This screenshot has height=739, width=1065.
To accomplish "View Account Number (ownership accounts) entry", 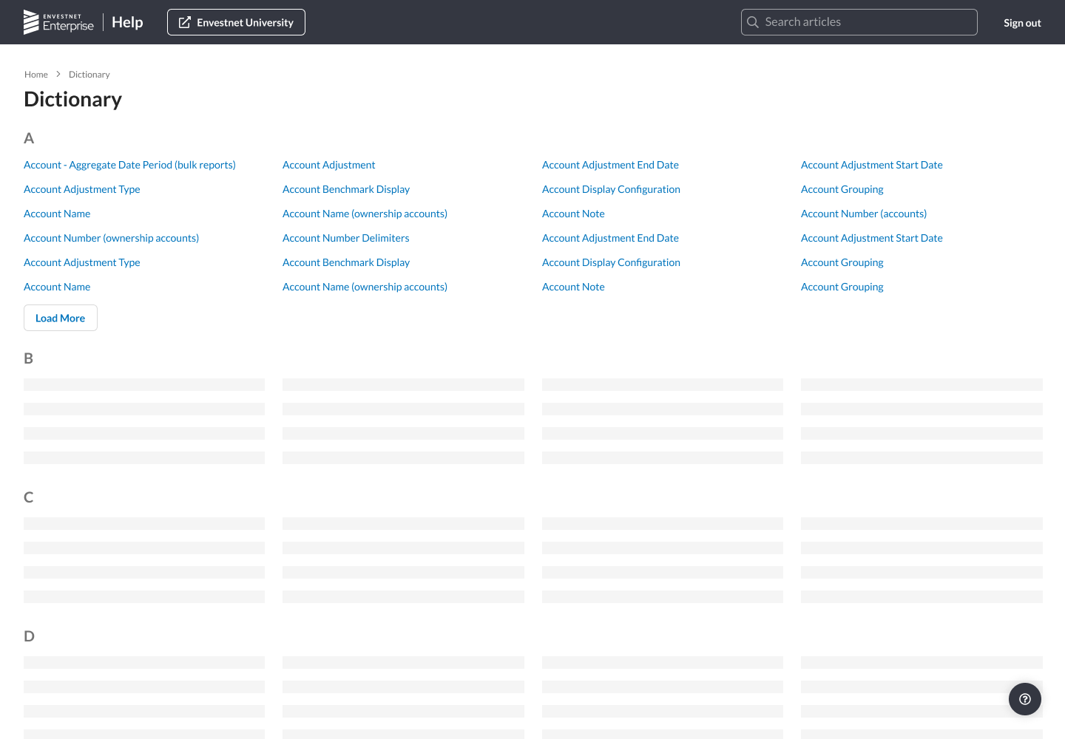I will coord(111,238).
